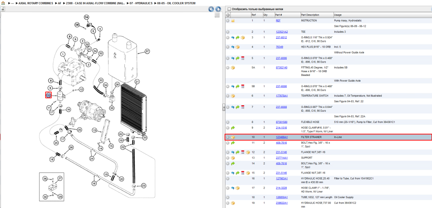This screenshot has height=208, width=432.
Task: Open the 2388 - CASE IH AXIAL-FLOW COMBINE breadcrumb
Action: pyautogui.click(x=95, y=3)
